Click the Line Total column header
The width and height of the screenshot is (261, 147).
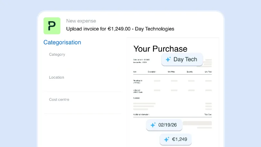208,72
